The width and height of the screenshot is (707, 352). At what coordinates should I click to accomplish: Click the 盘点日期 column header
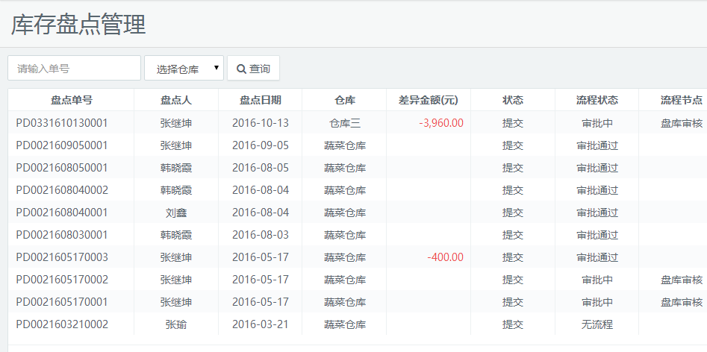click(x=261, y=100)
